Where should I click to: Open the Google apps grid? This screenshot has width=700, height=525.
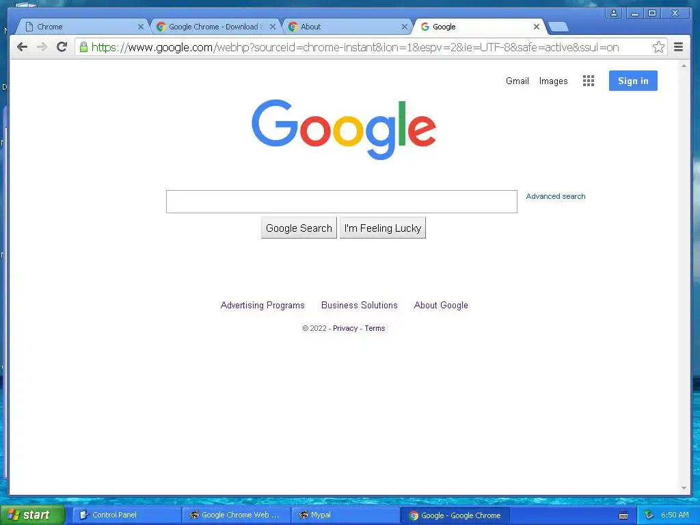(x=589, y=81)
